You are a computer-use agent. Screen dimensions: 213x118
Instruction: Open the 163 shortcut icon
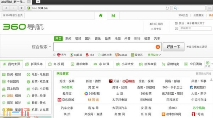(x=90, y=55)
